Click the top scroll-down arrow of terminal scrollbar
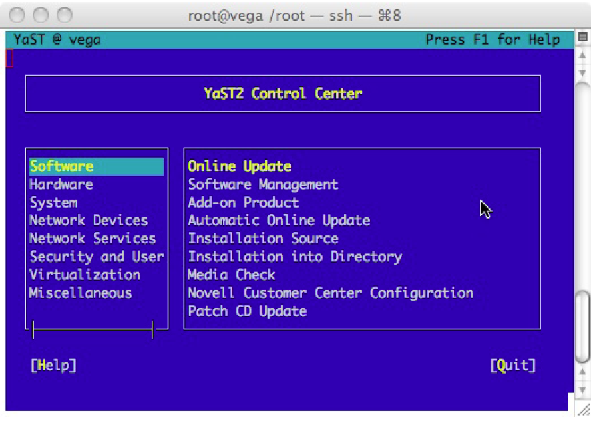Screen dimensions: 597x423 click(x=582, y=72)
